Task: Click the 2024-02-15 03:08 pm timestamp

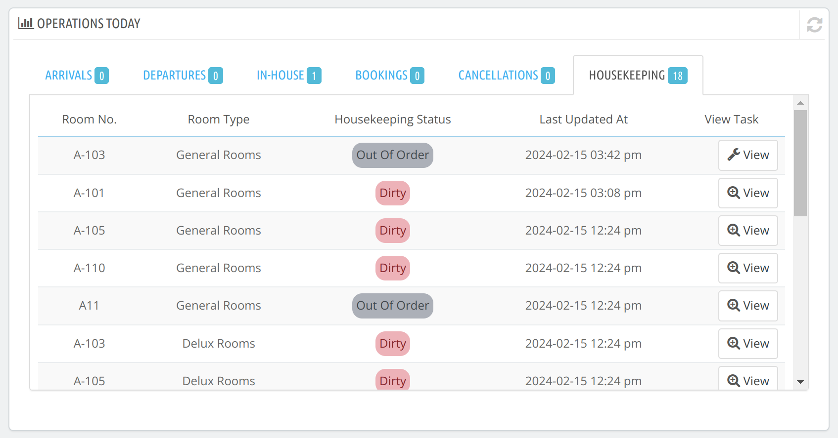Action: (x=584, y=193)
